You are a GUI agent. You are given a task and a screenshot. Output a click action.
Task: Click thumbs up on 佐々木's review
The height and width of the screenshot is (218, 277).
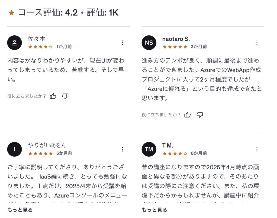[x=53, y=96]
